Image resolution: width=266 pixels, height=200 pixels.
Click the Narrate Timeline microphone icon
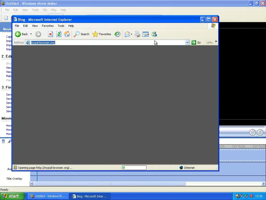point(10,141)
